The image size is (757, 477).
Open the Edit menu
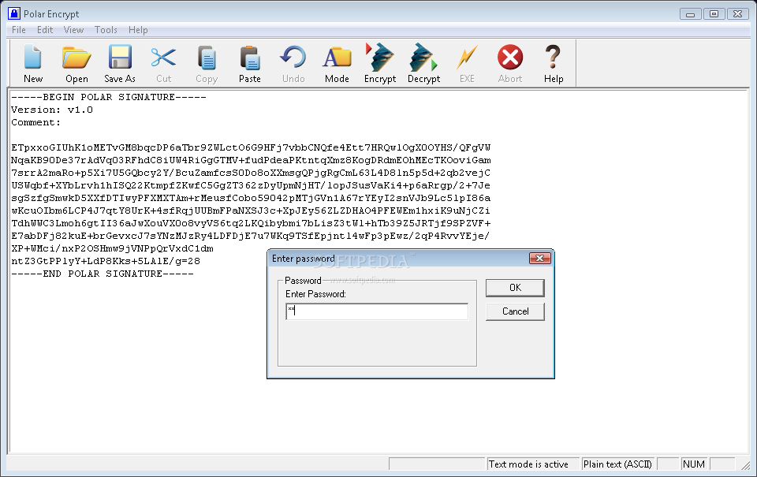point(45,30)
